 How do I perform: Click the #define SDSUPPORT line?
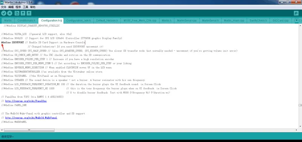click(x=43, y=43)
